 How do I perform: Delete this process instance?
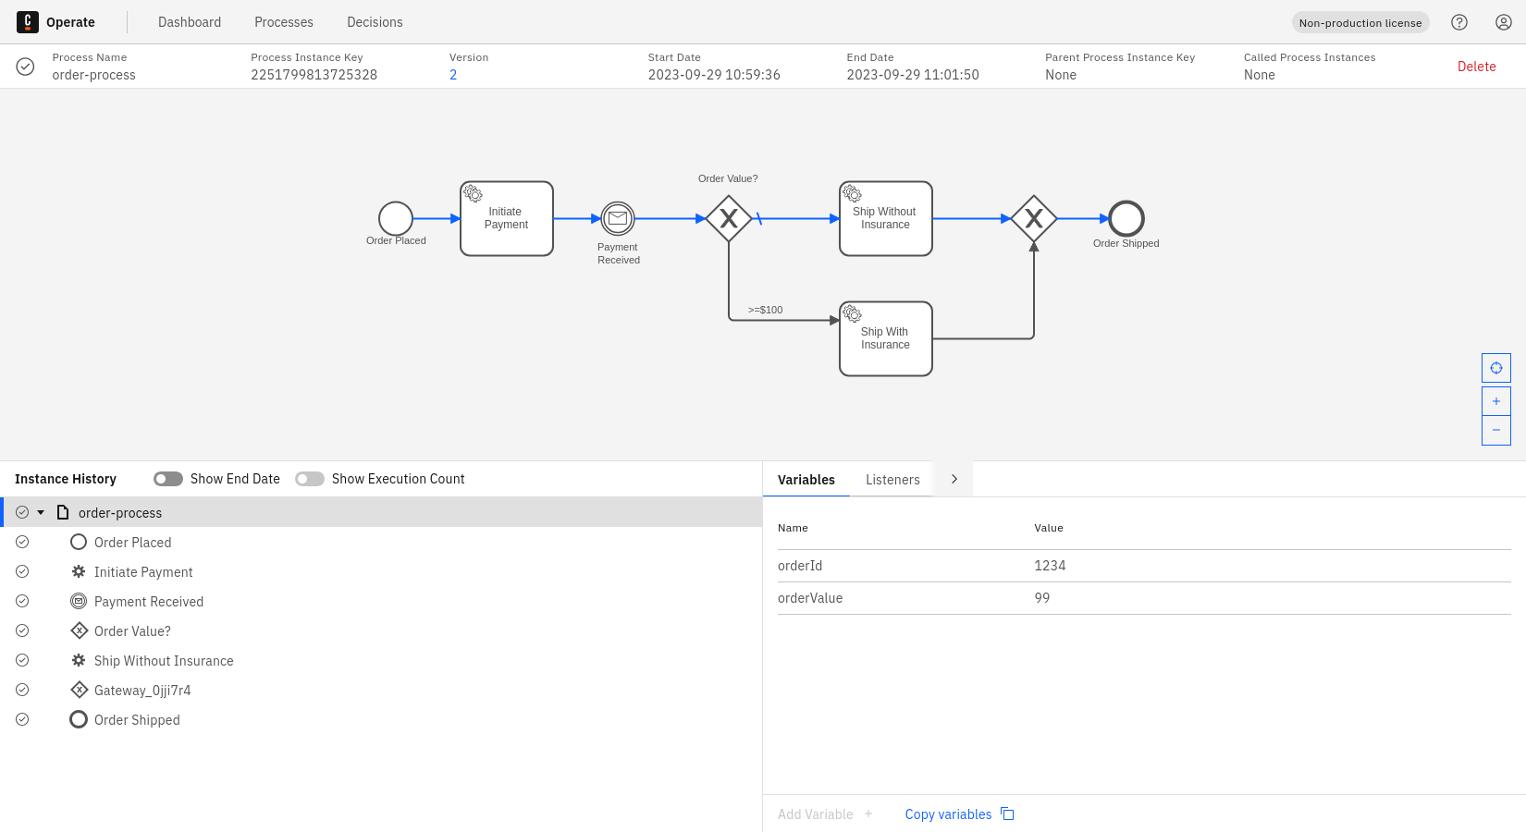1476,67
